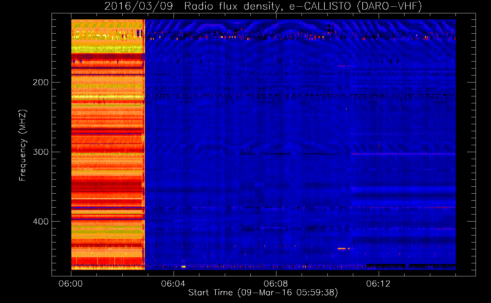Click the 400 frequency tick label
This screenshot has width=491, height=303.
pyautogui.click(x=41, y=221)
